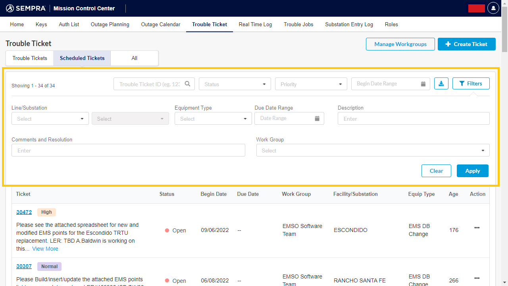Toggle the Filters panel

click(x=471, y=83)
